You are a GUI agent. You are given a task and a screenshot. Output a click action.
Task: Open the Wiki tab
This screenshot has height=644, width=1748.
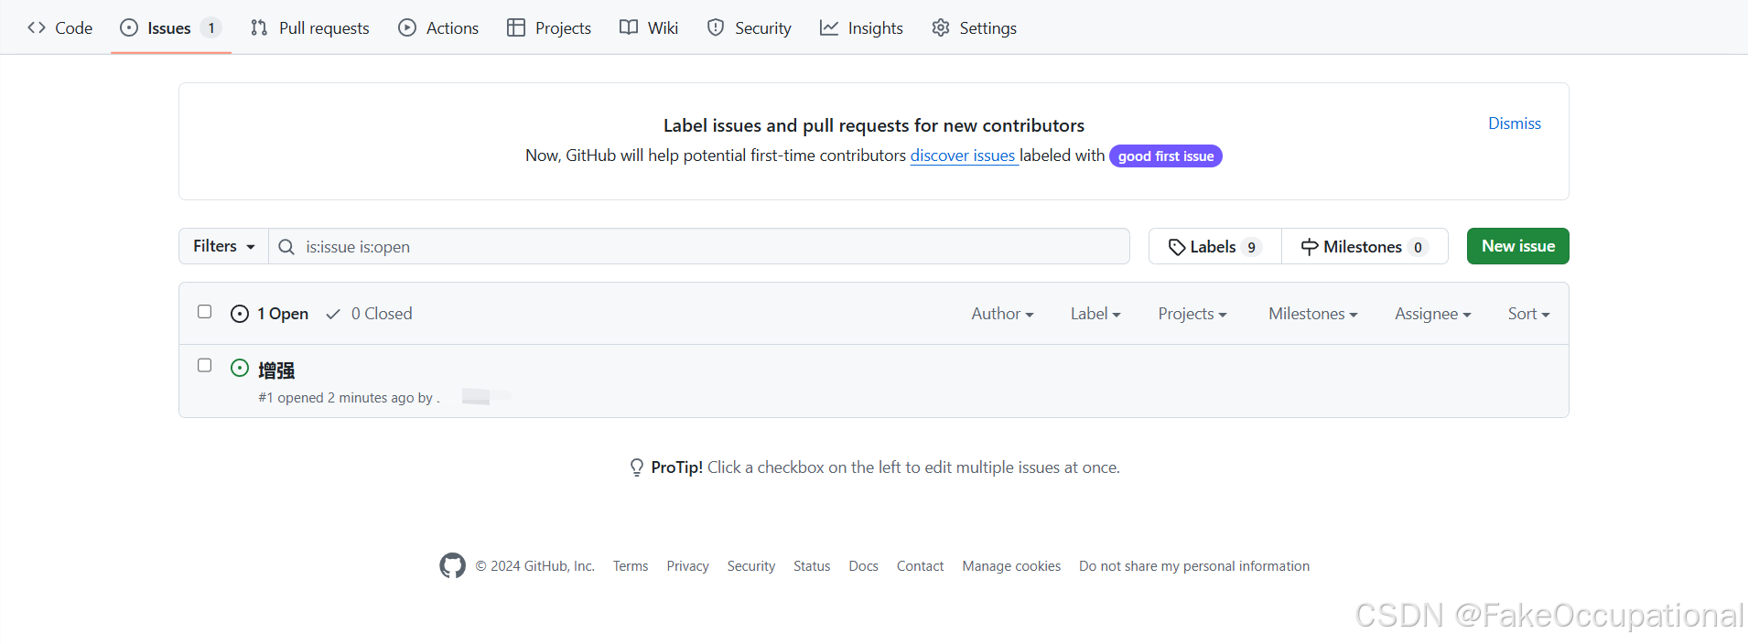649,27
